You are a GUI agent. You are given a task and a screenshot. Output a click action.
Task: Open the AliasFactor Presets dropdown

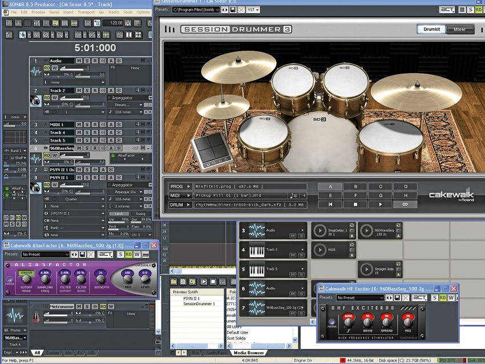click(x=46, y=254)
